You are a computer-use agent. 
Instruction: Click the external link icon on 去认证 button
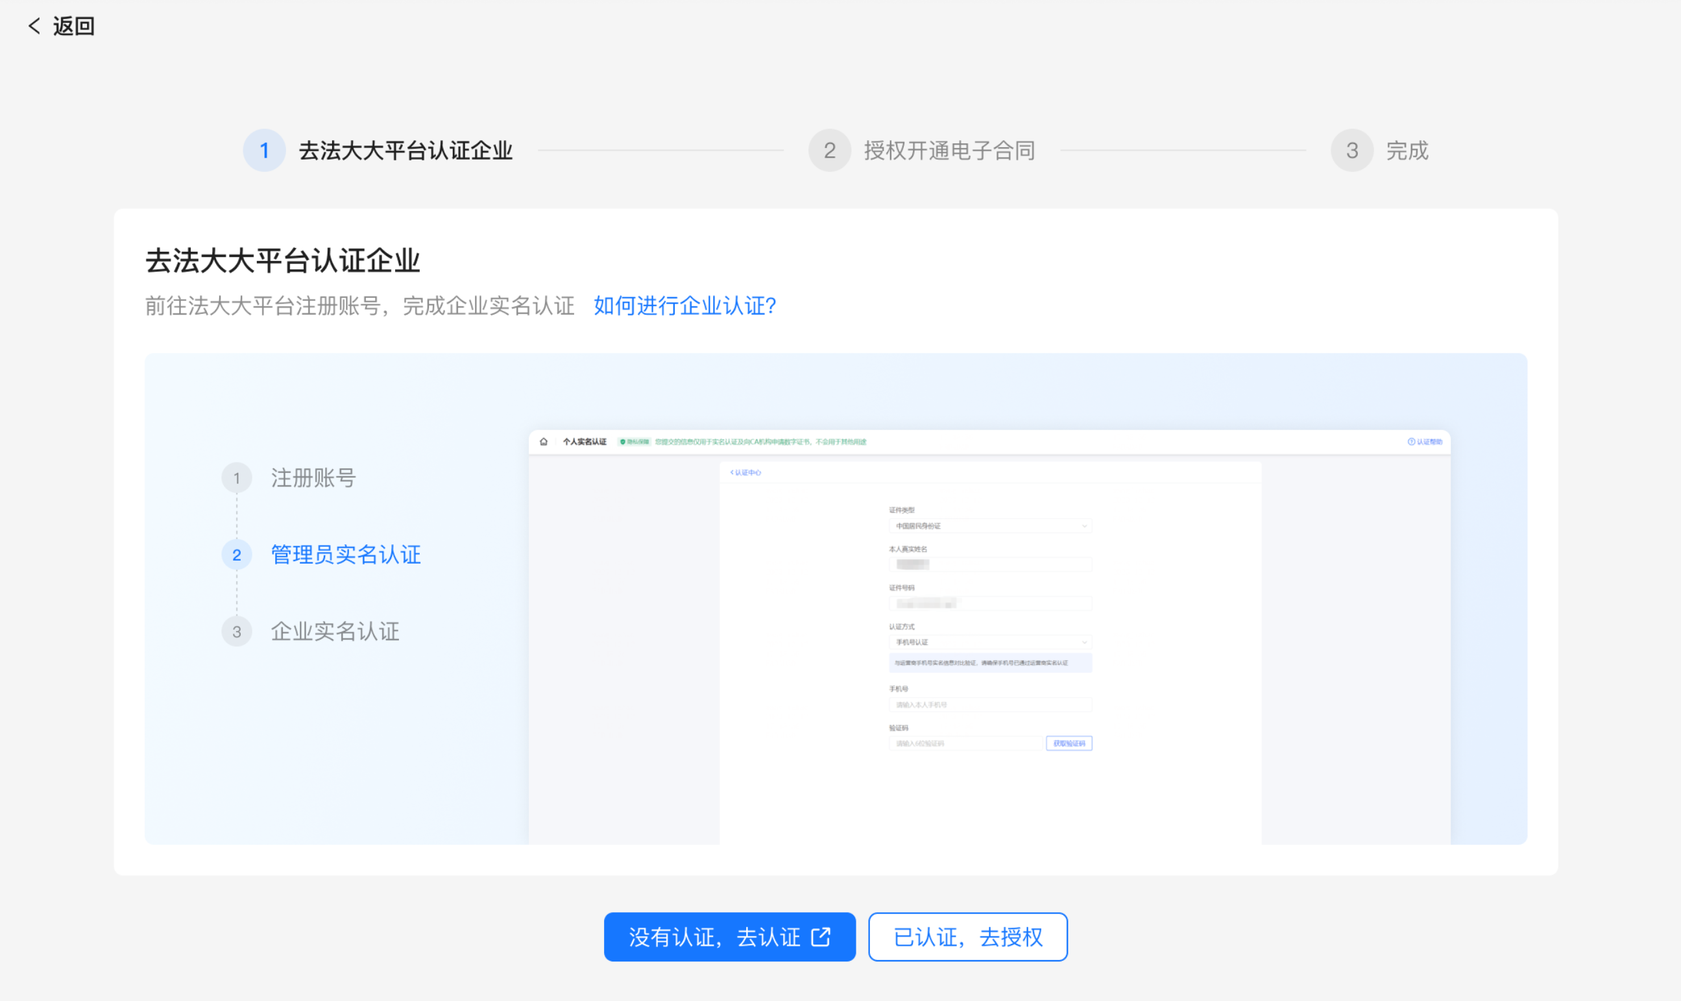pyautogui.click(x=820, y=937)
